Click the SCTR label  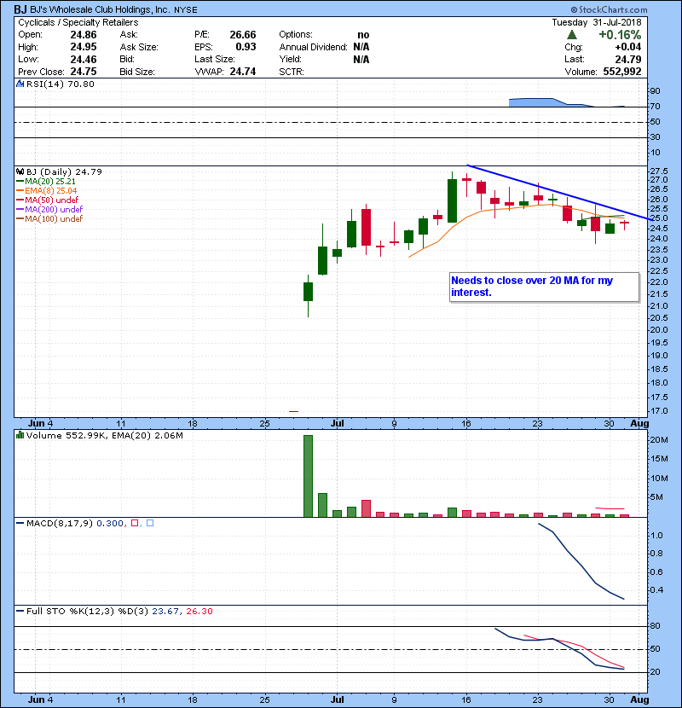(x=292, y=72)
